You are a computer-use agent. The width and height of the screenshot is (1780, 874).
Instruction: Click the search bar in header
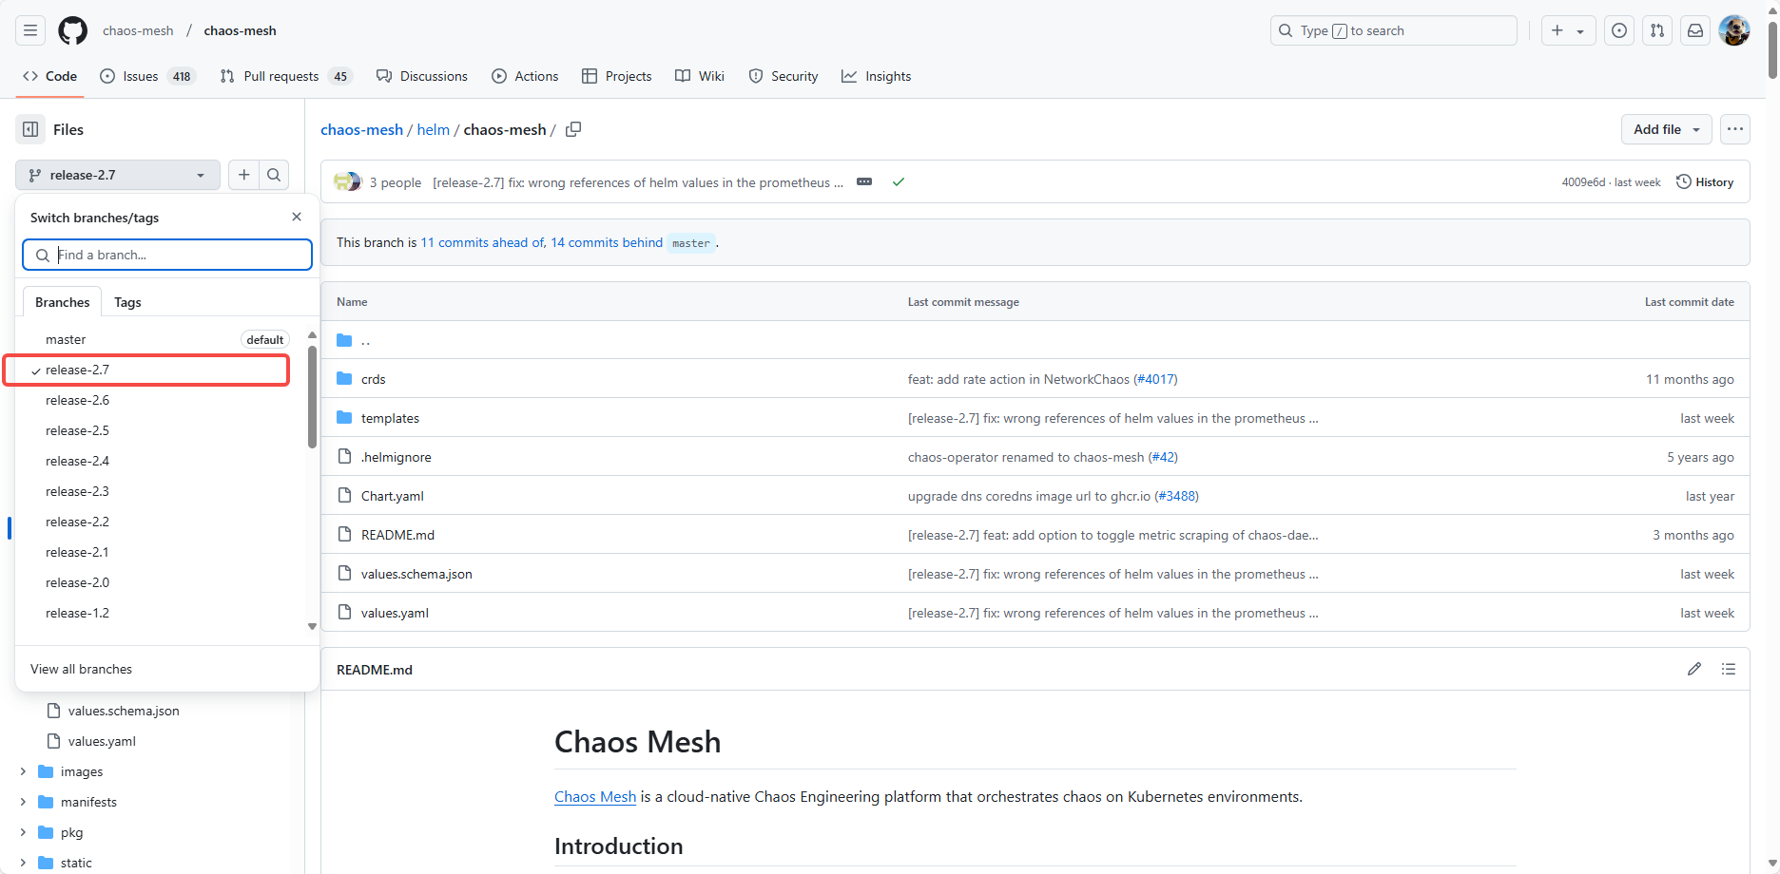click(1394, 30)
